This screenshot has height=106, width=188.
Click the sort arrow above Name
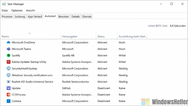click(29, 33)
